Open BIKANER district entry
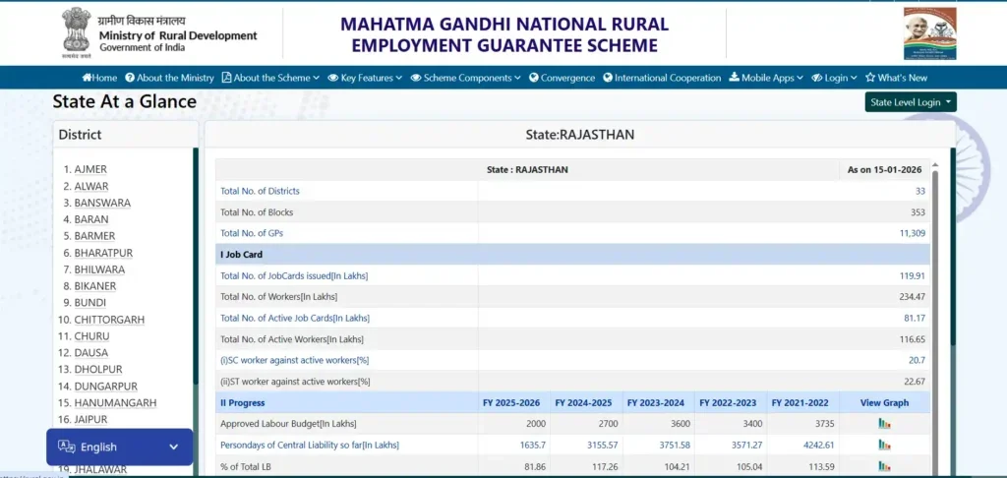Image resolution: width=1007 pixels, height=478 pixels. 95,286
